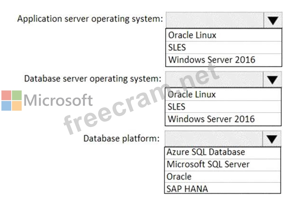This screenshot has width=283, height=199.
Task: Click the Application server operating system label
Action: coord(90,18)
